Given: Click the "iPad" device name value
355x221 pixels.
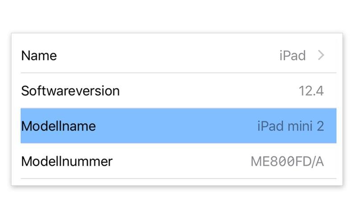Looking at the screenshot, I should pos(293,56).
